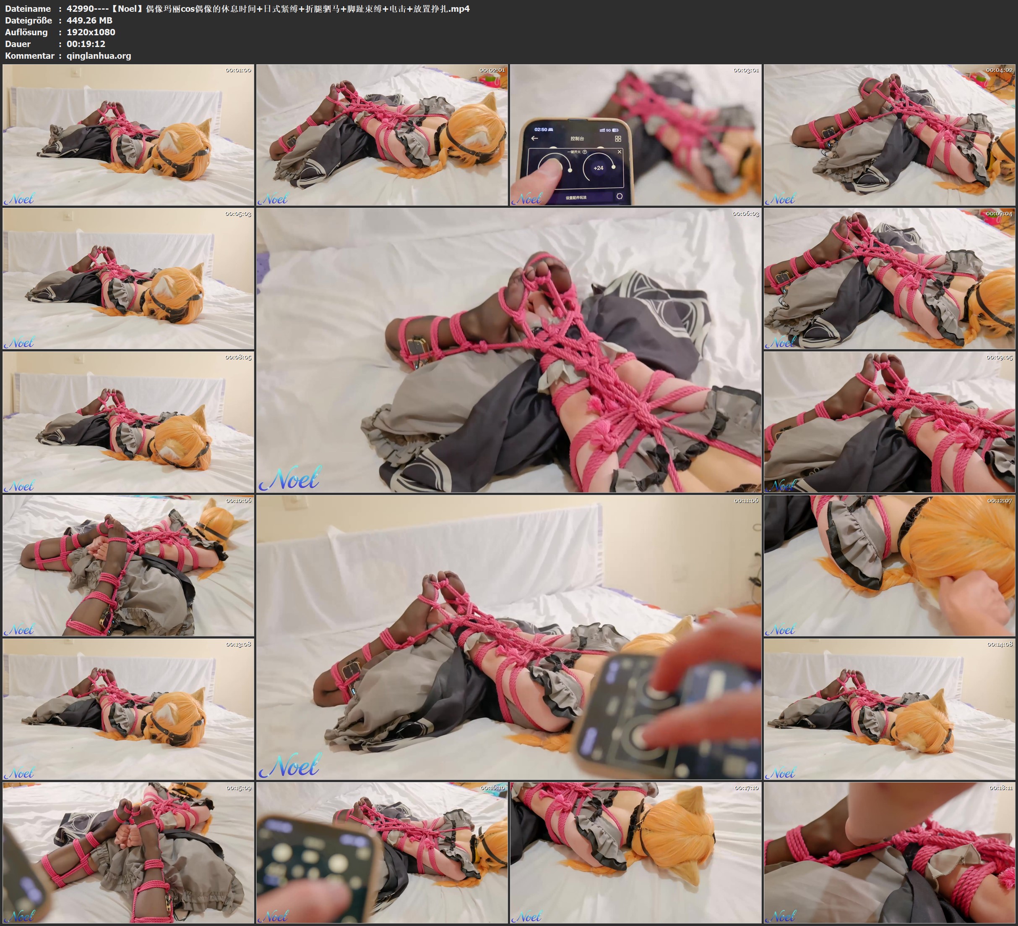Click the 1920x1080 resolution value

91,32
